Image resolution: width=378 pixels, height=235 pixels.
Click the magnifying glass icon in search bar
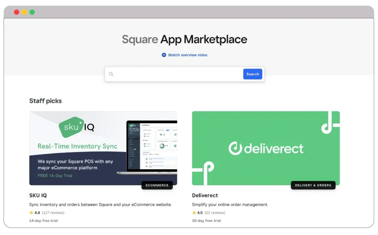(x=111, y=74)
